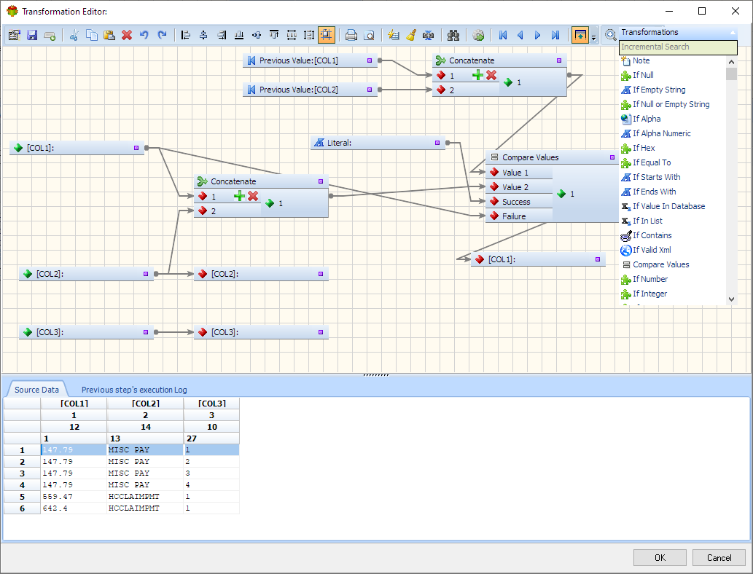Select row 6 header in the source data
Screen dimensions: 753x574
[x=22, y=508]
